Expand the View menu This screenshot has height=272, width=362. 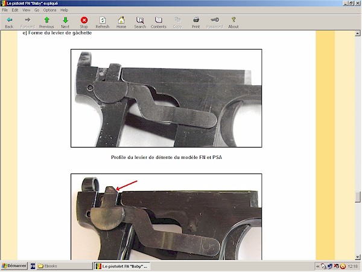pos(26,10)
